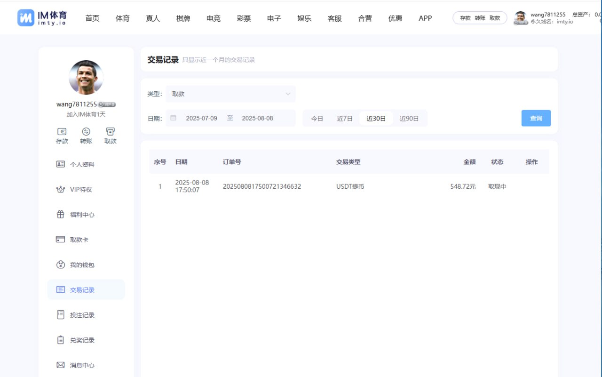Open 我的钱包 wallet icon in sidebar
Screen dimensions: 602x377
(60, 265)
